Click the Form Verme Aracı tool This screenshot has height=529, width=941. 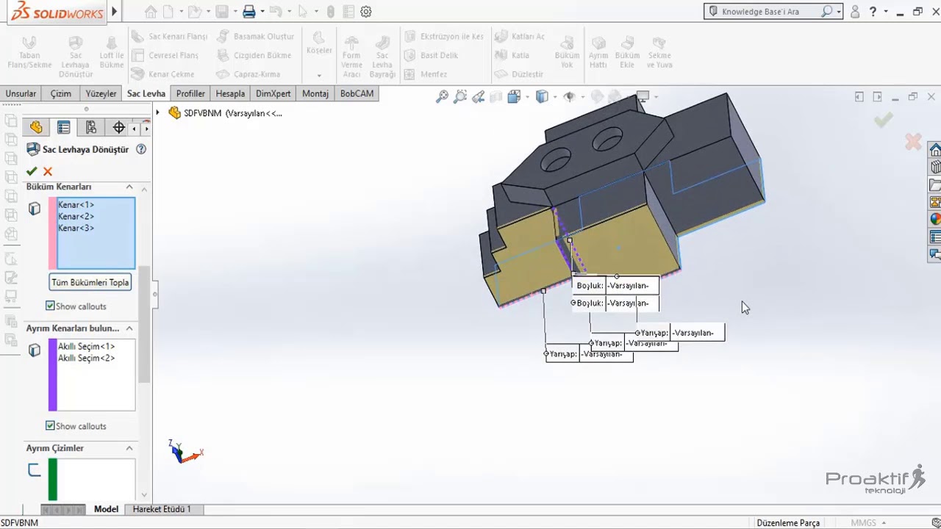pyautogui.click(x=351, y=56)
